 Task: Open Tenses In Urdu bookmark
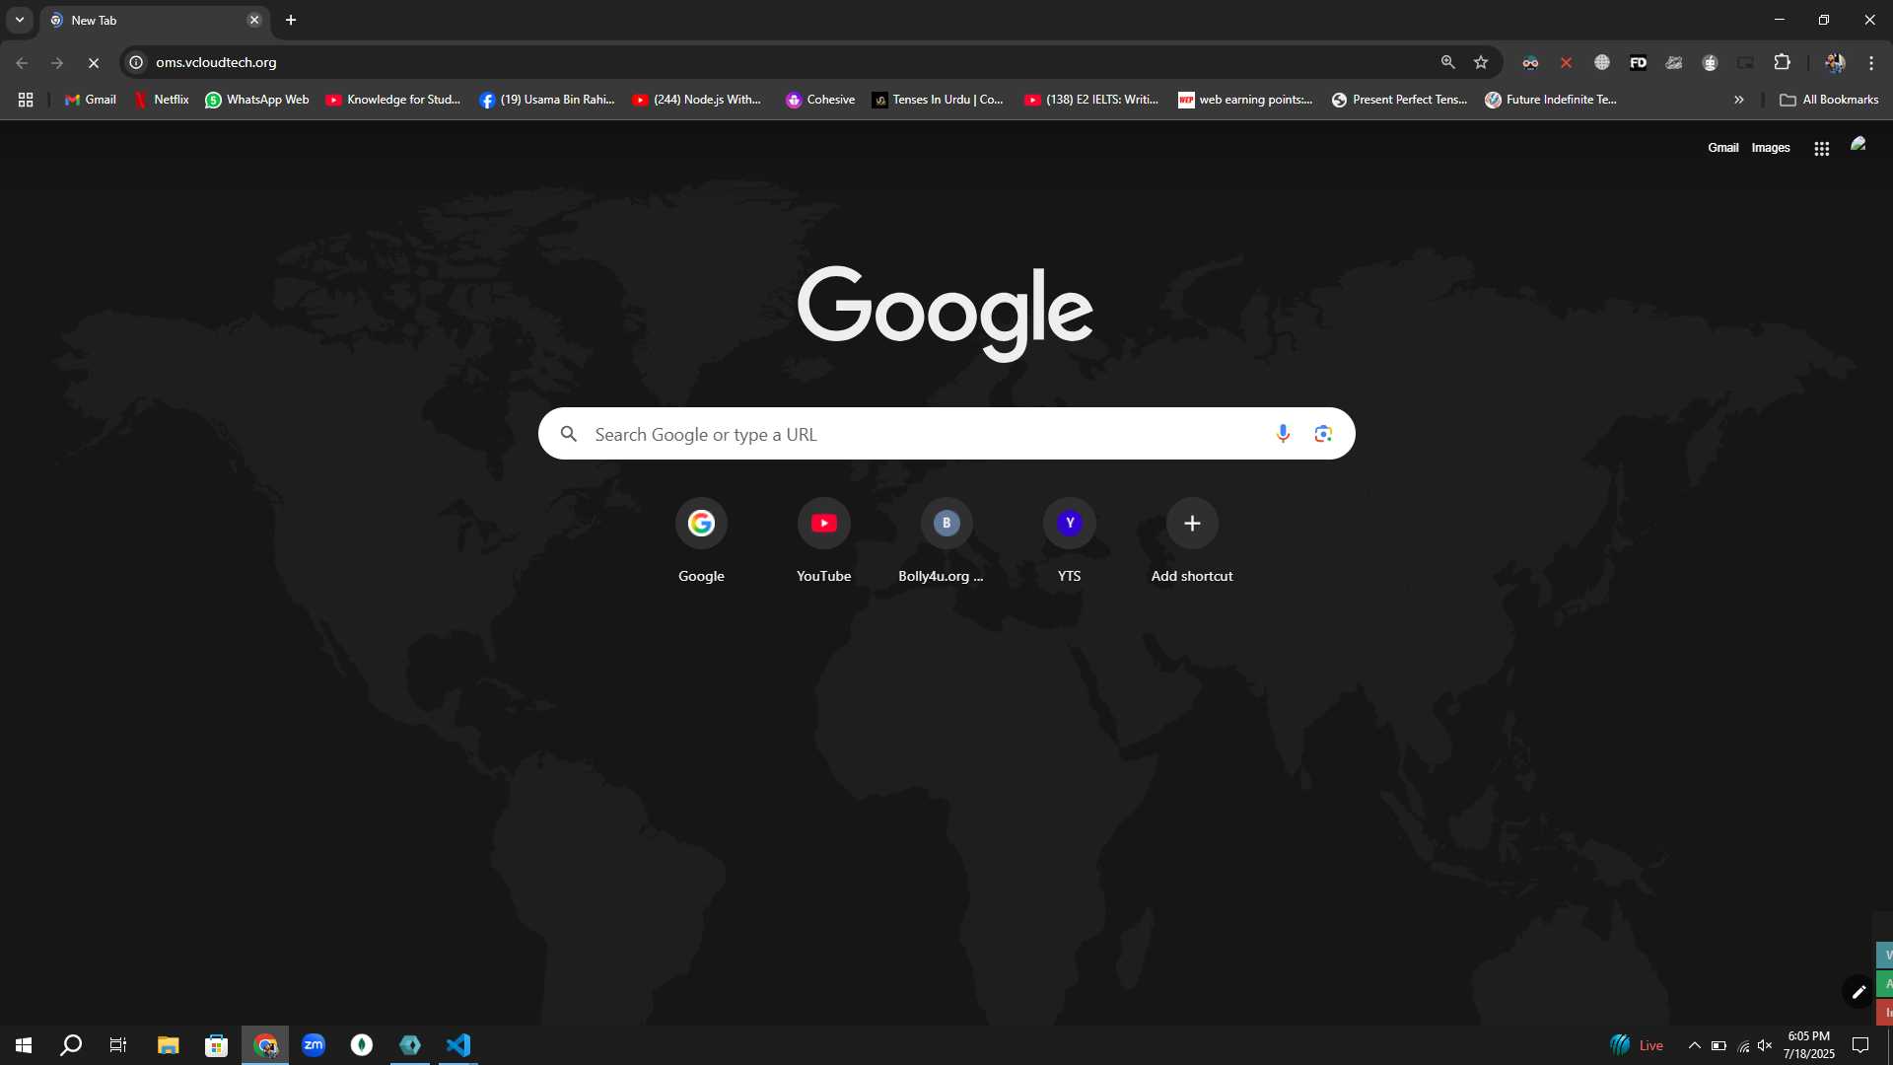coord(938,100)
